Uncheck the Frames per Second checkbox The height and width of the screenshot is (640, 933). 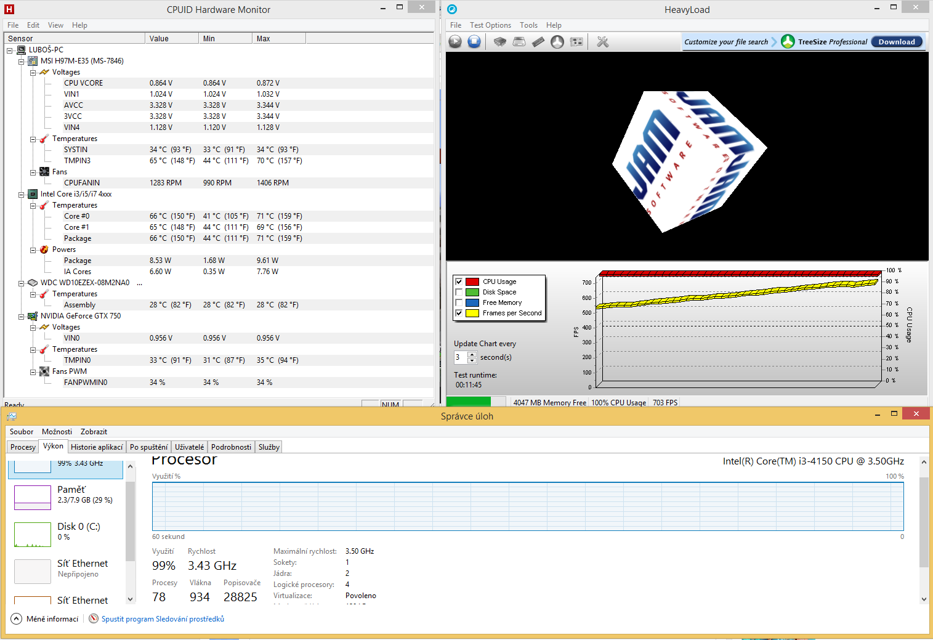(459, 313)
